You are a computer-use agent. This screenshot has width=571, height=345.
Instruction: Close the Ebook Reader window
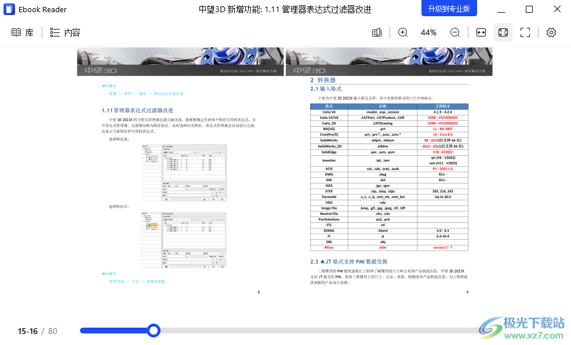(557, 9)
